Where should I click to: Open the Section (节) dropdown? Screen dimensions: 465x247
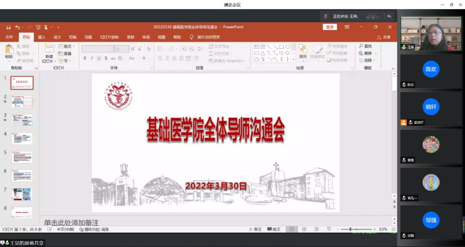point(65,61)
